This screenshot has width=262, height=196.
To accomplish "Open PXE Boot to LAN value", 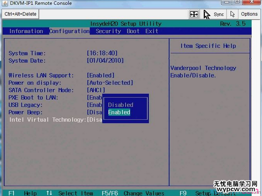I will 94,98.
